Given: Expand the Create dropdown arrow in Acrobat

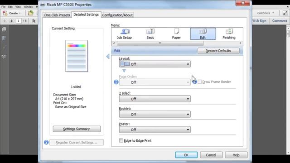Looking at the screenshot, I should pos(20,13).
